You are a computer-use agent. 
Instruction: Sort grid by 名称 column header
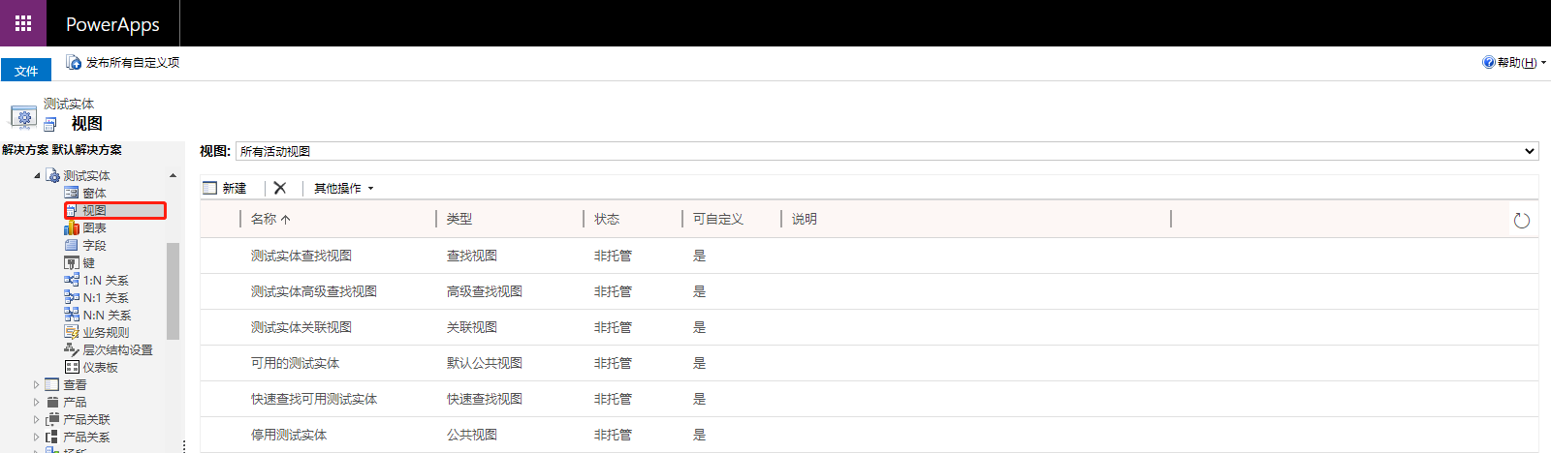270,219
